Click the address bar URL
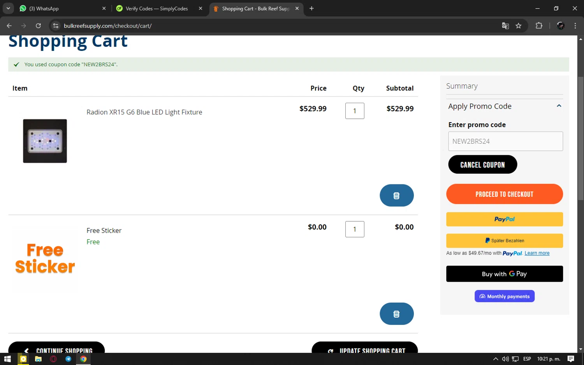This screenshot has height=365, width=584. click(x=108, y=26)
